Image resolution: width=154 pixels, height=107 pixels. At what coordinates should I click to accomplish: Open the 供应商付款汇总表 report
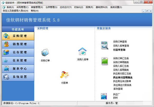pyautogui.click(x=122, y=74)
